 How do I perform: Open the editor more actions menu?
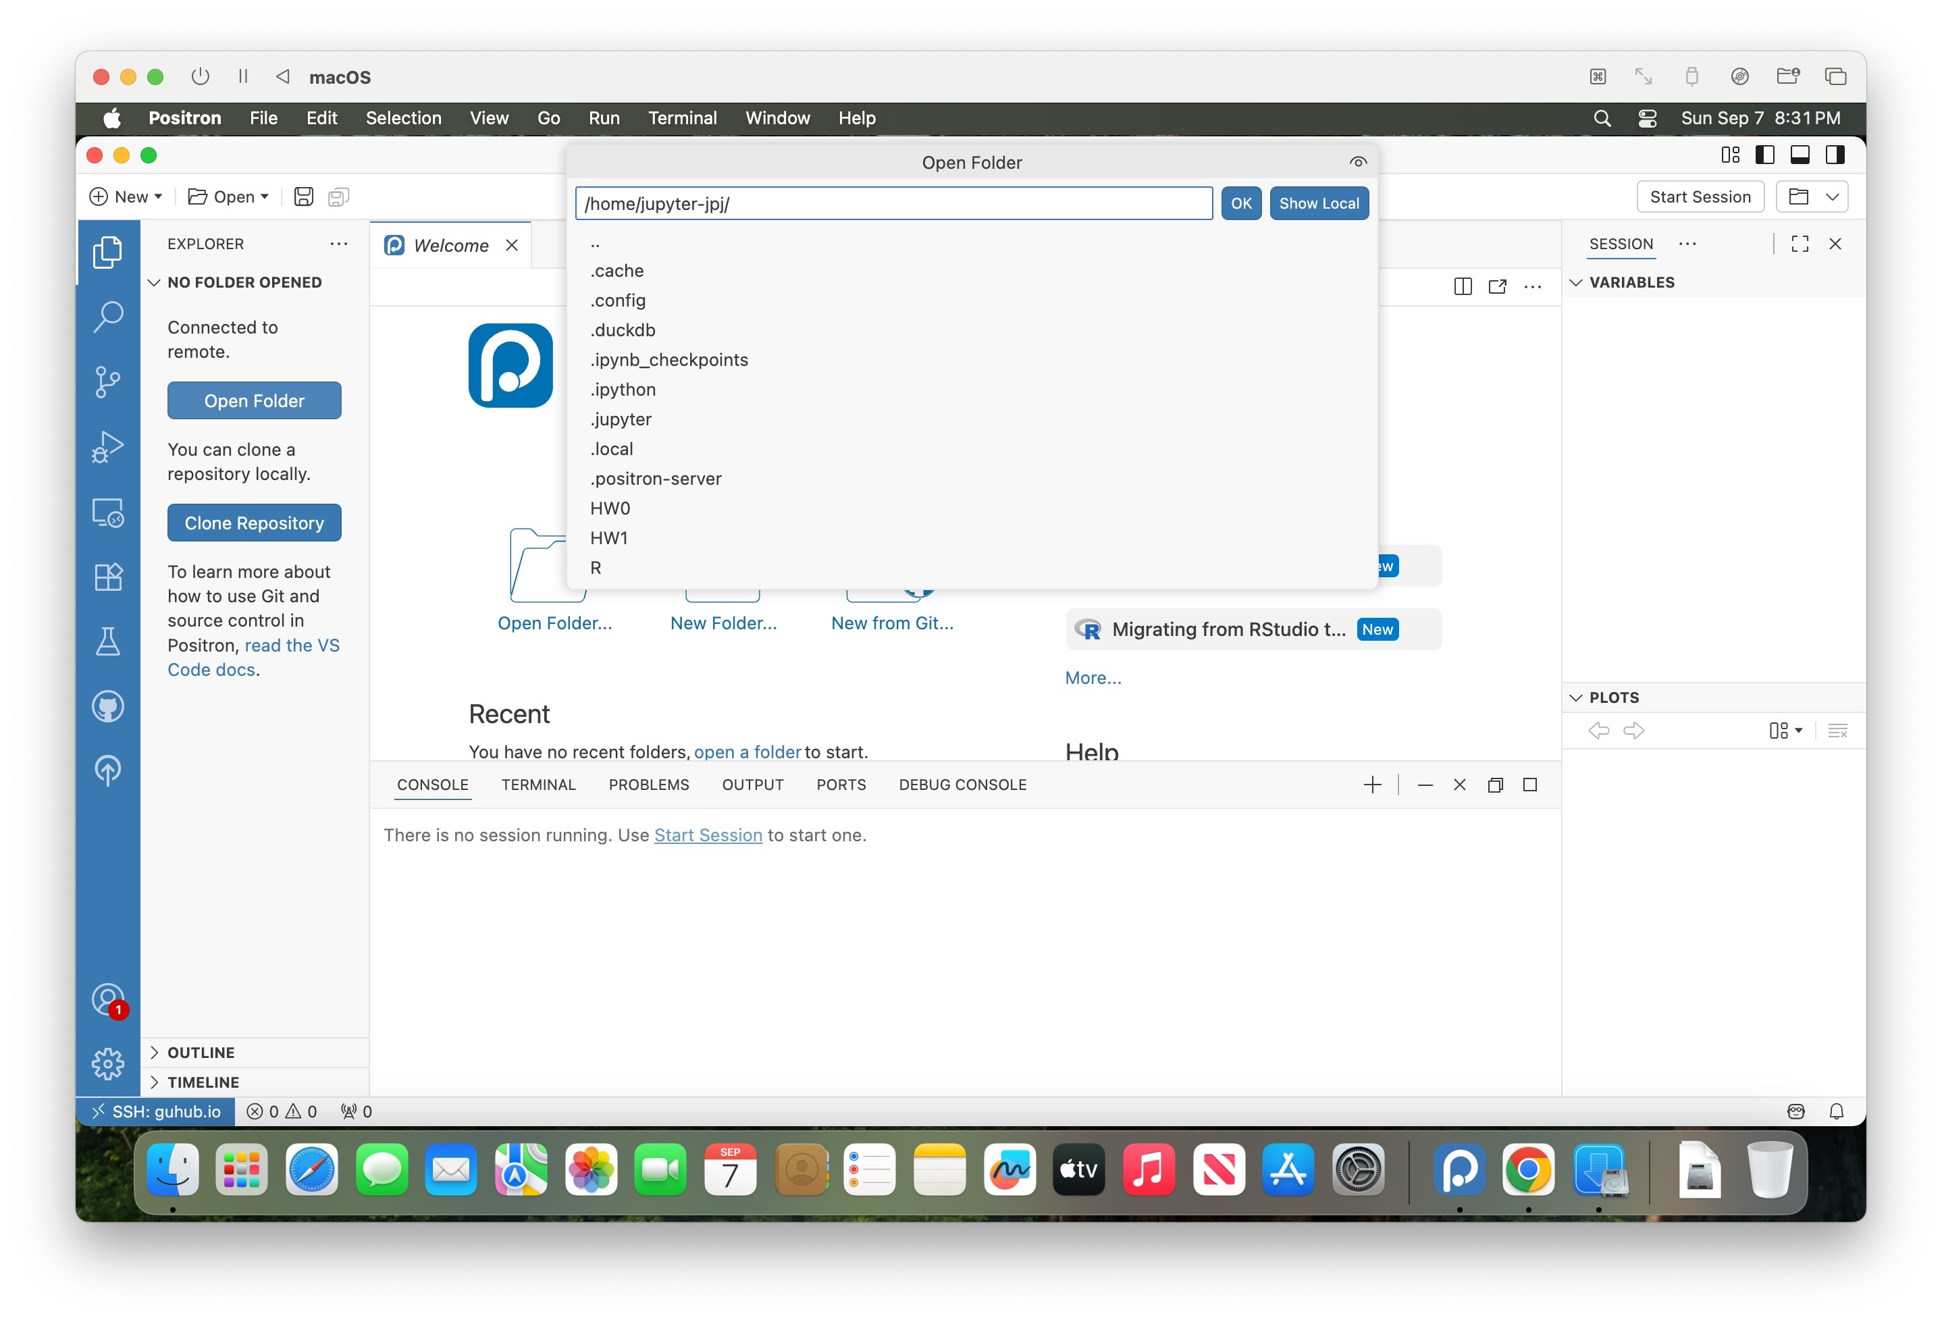tap(1533, 287)
